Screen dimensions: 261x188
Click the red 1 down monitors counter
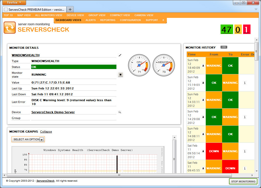coord(247,29)
